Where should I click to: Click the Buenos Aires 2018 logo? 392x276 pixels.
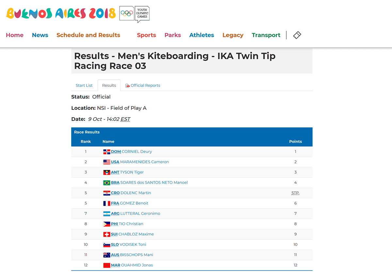point(61,13)
